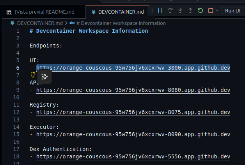
Task: Click DEVCONTAINER.md in the breadcrumb path
Action: pyautogui.click(x=40, y=23)
